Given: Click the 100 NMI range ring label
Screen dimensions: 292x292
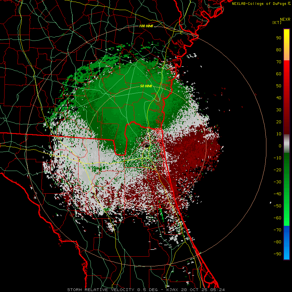Looking at the screenshot, I should pos(146,26).
